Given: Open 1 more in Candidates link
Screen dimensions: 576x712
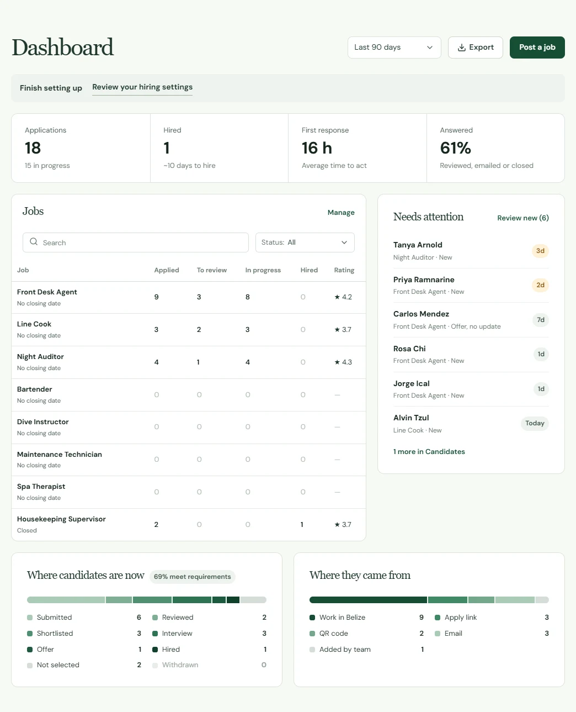Looking at the screenshot, I should click(429, 452).
